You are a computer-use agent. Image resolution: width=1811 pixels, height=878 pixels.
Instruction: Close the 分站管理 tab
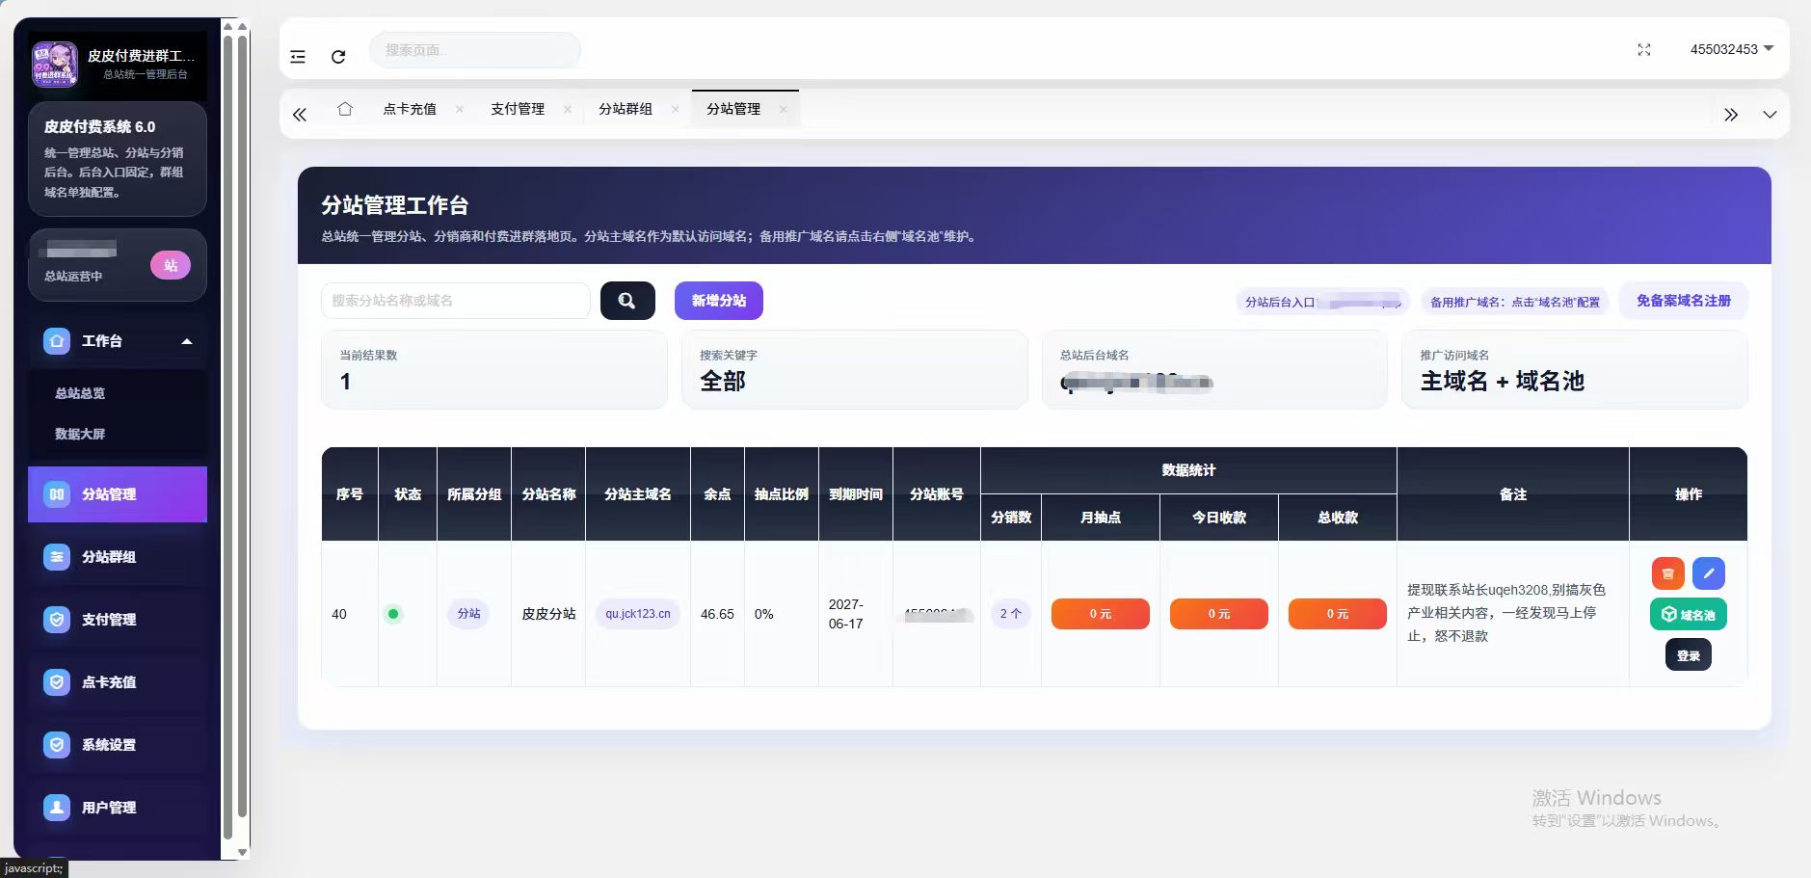(783, 109)
